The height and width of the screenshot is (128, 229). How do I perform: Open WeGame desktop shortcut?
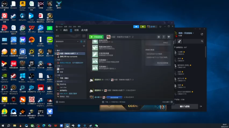(x=13, y=5)
